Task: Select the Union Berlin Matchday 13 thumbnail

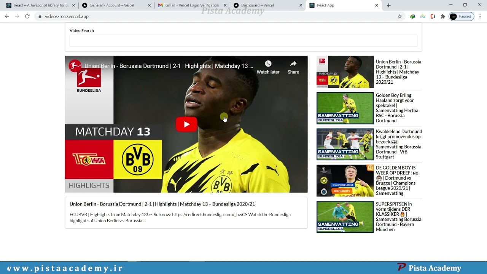Action: (345, 72)
